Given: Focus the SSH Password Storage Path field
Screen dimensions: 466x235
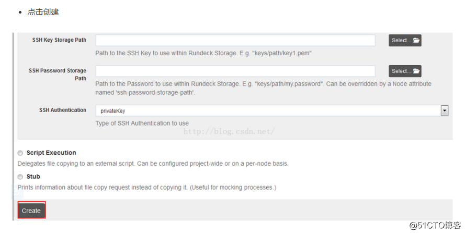Looking at the screenshot, I should coord(235,71).
